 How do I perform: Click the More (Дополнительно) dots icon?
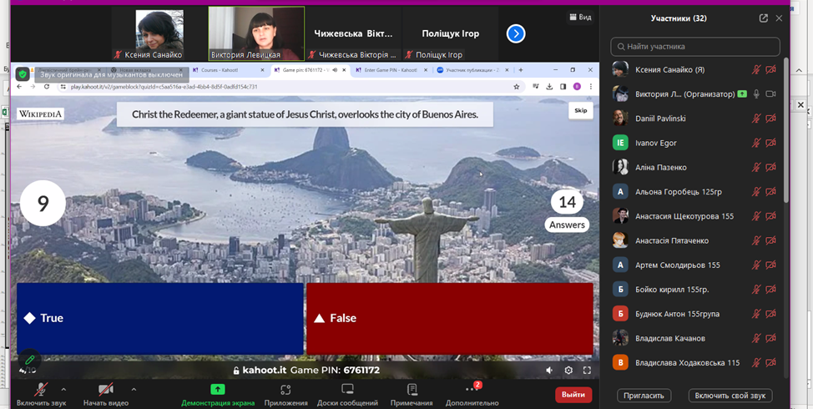tap(472, 390)
